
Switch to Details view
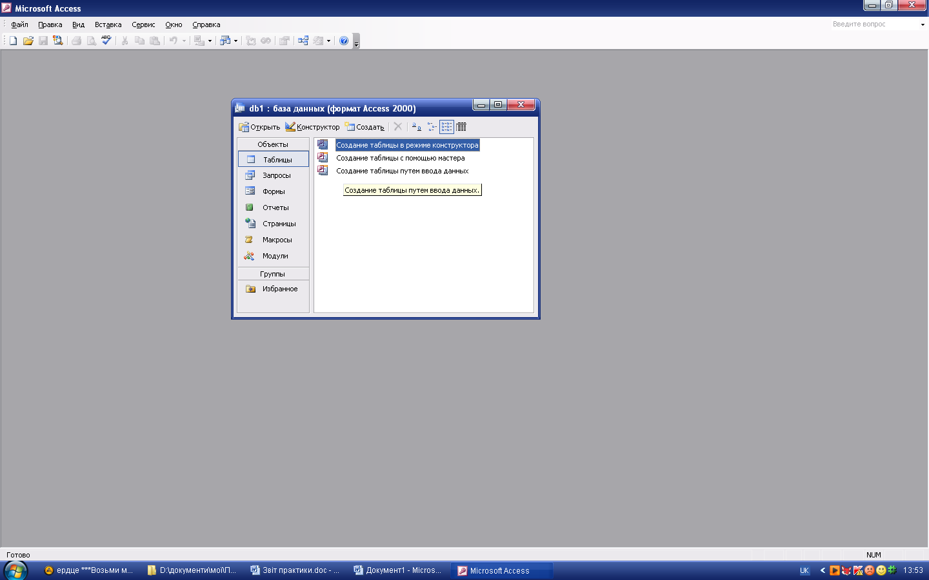[x=461, y=127]
